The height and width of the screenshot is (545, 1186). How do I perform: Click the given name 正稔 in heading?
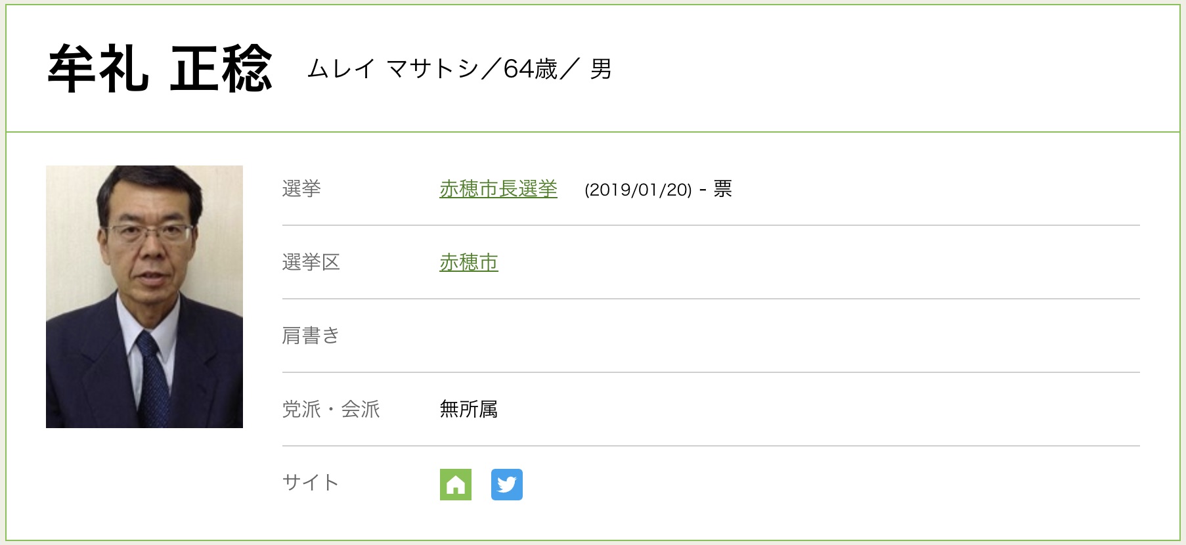221,69
